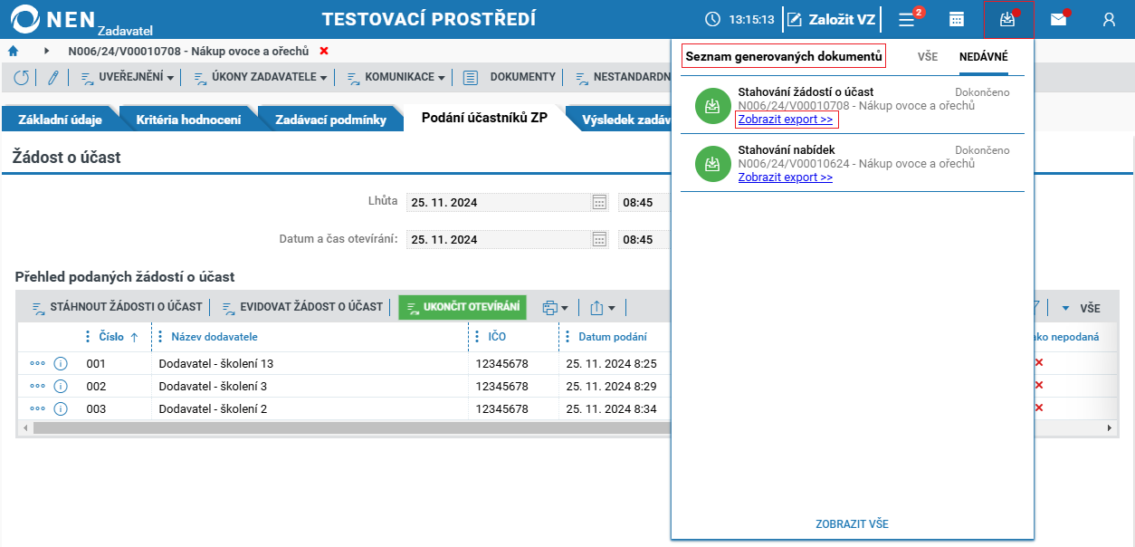Open IČO column options dots

[477, 337]
